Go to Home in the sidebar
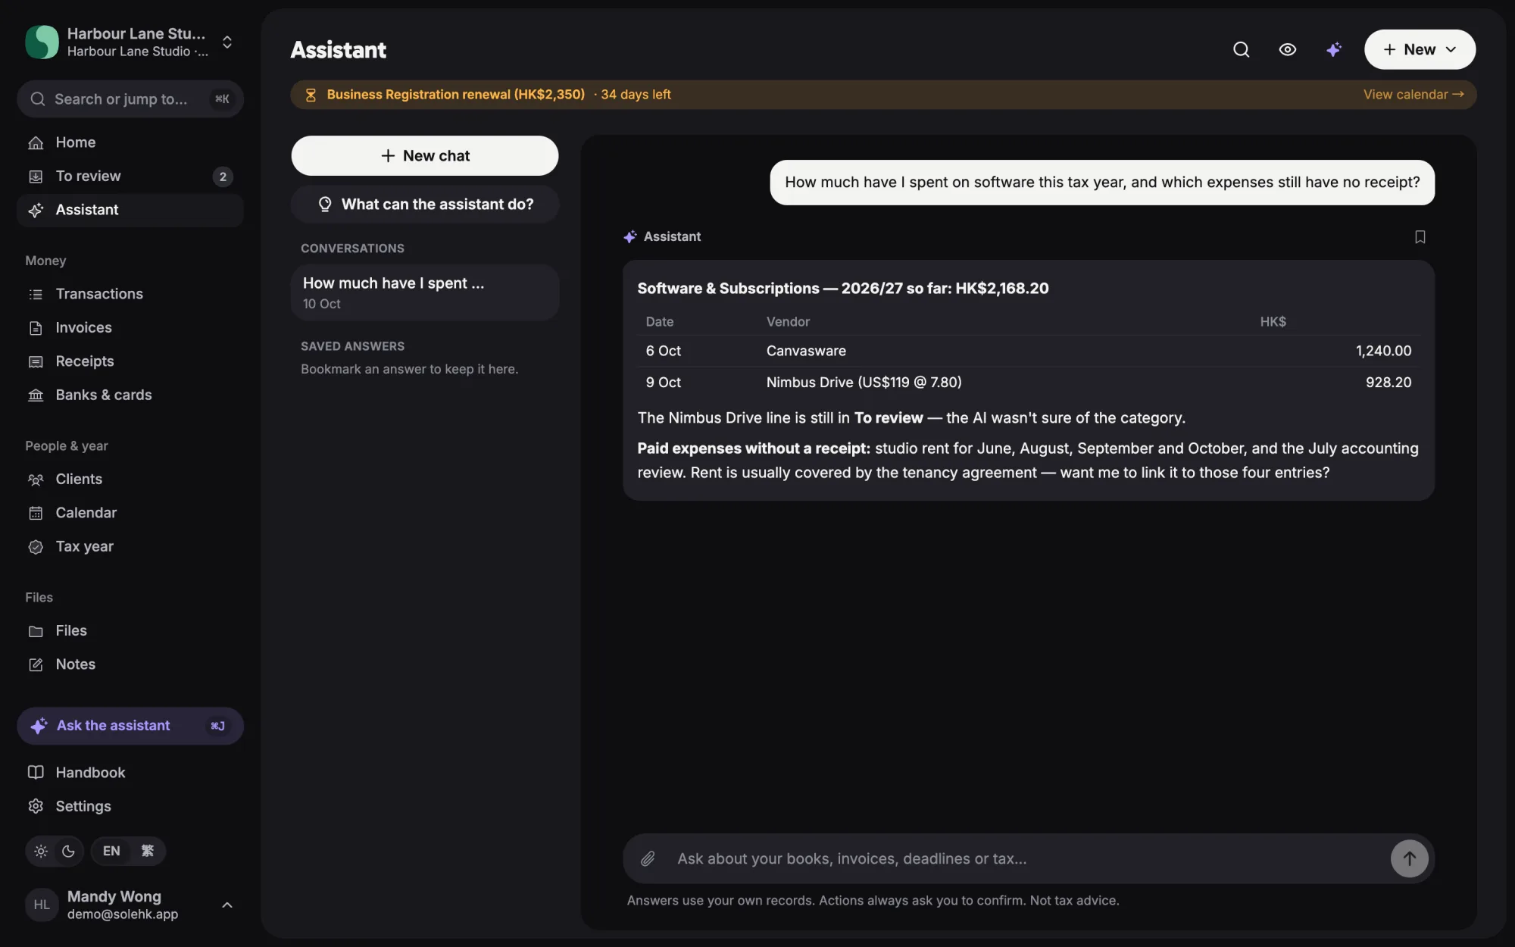1515x947 pixels. pos(130,142)
